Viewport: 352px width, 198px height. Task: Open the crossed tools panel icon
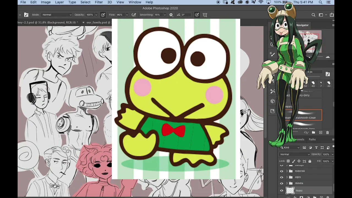[x=273, y=91]
